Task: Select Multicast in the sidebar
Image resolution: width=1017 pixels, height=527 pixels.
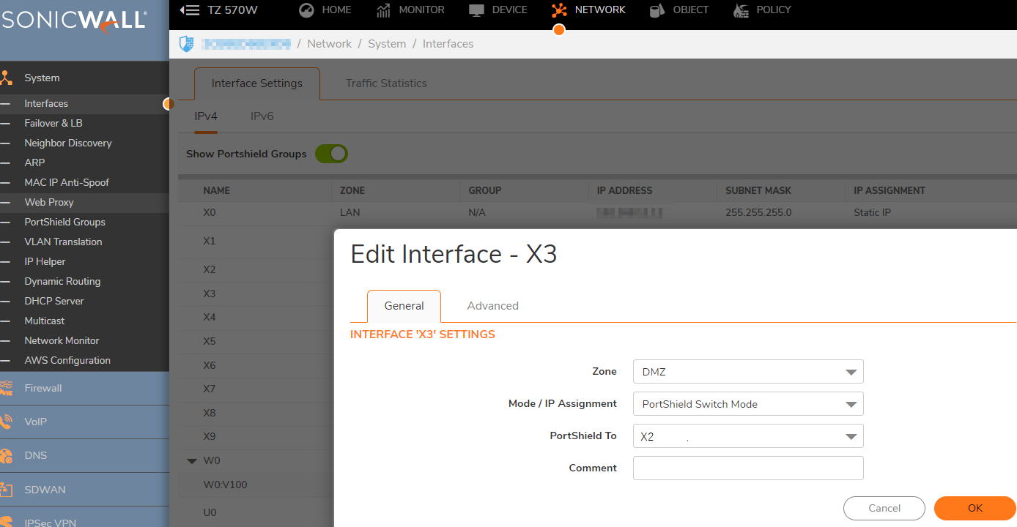Action: coord(45,321)
